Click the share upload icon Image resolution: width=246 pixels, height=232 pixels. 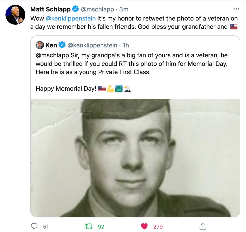pos(202,226)
